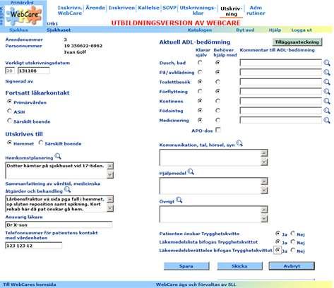
Task: Open lookup icon for Födointag comment
Action: tap(327, 111)
